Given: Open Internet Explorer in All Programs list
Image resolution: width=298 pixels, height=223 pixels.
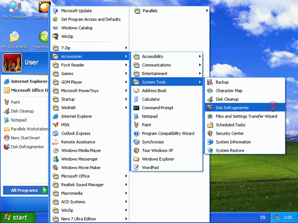Looking at the screenshot, I should coord(90,116).
